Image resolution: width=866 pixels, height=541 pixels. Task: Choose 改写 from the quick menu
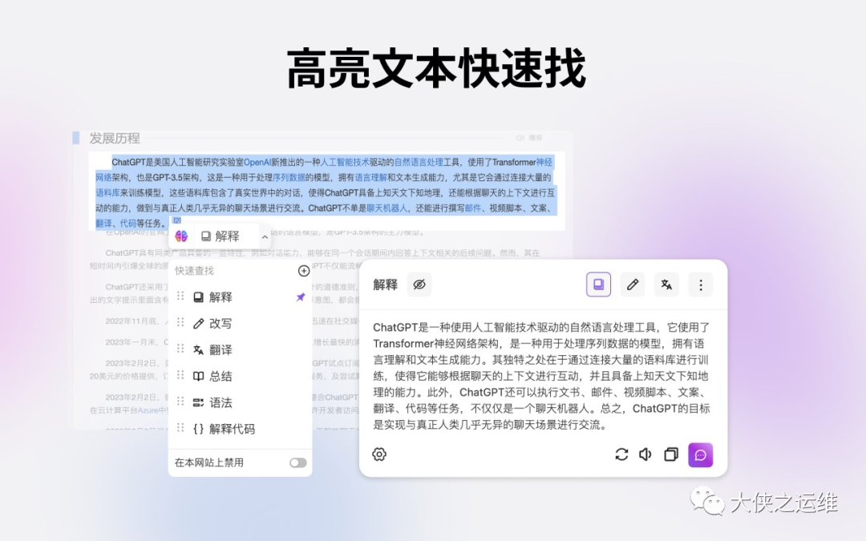pyautogui.click(x=241, y=324)
